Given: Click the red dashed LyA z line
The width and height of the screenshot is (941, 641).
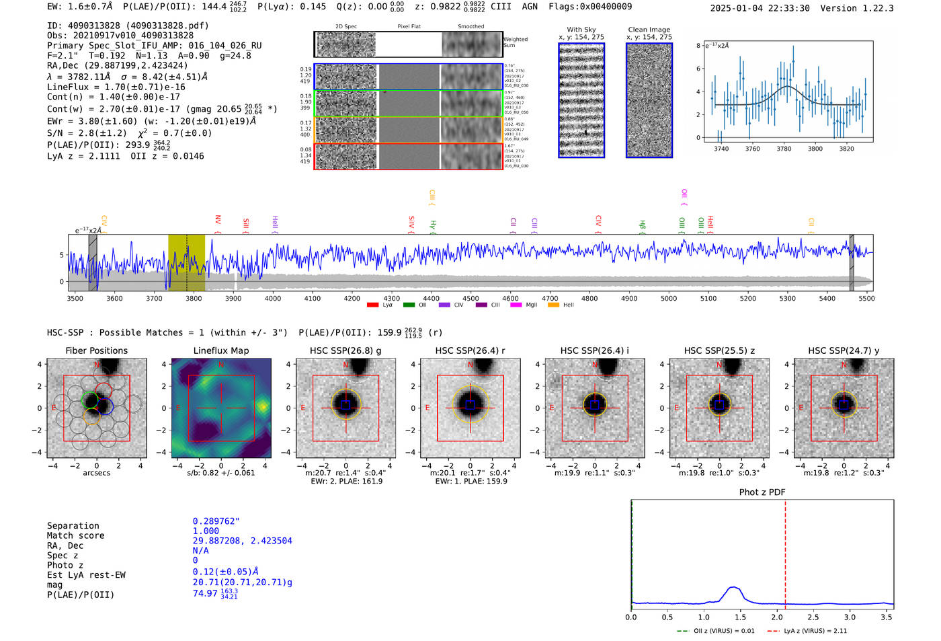Looking at the screenshot, I should pos(785,554).
